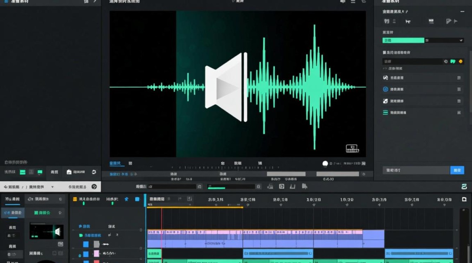Click the captions badge in preview corner
Image resolution: width=472 pixels, height=263 pixels.
(352, 148)
